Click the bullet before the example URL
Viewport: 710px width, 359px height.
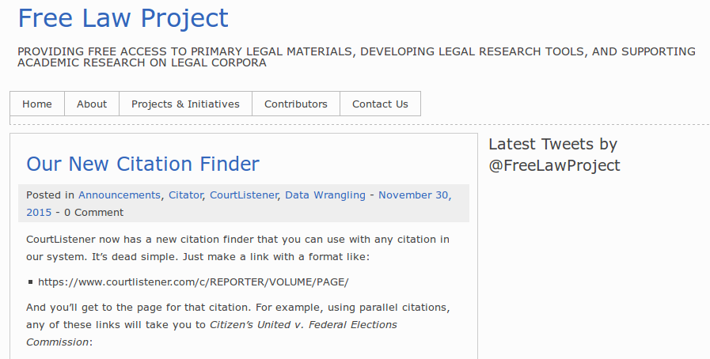(x=30, y=282)
